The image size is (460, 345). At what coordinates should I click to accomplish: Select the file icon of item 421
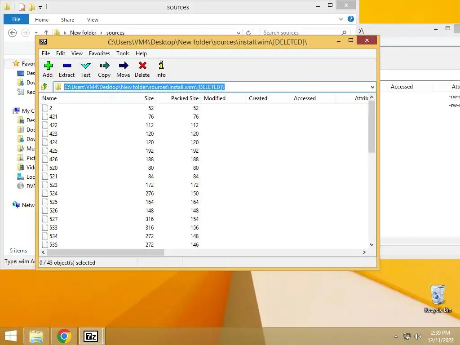pyautogui.click(x=45, y=116)
